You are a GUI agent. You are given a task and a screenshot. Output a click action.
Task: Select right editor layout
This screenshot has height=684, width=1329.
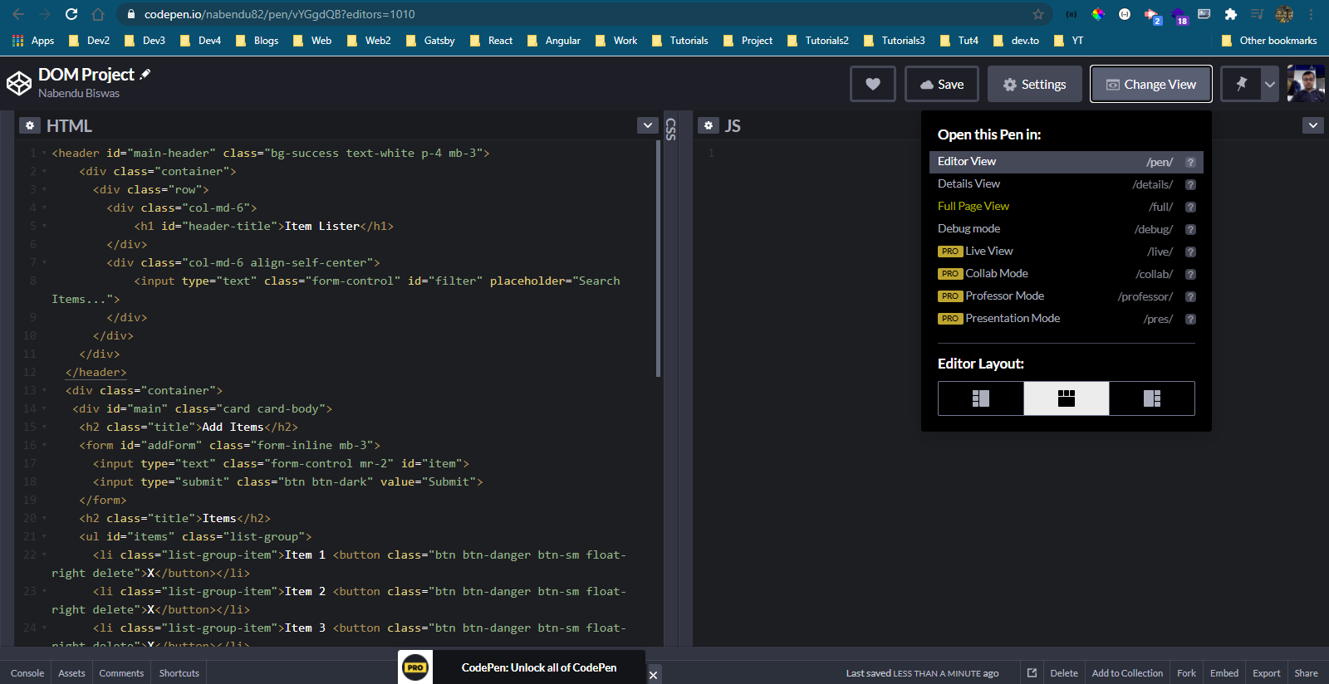(1152, 398)
